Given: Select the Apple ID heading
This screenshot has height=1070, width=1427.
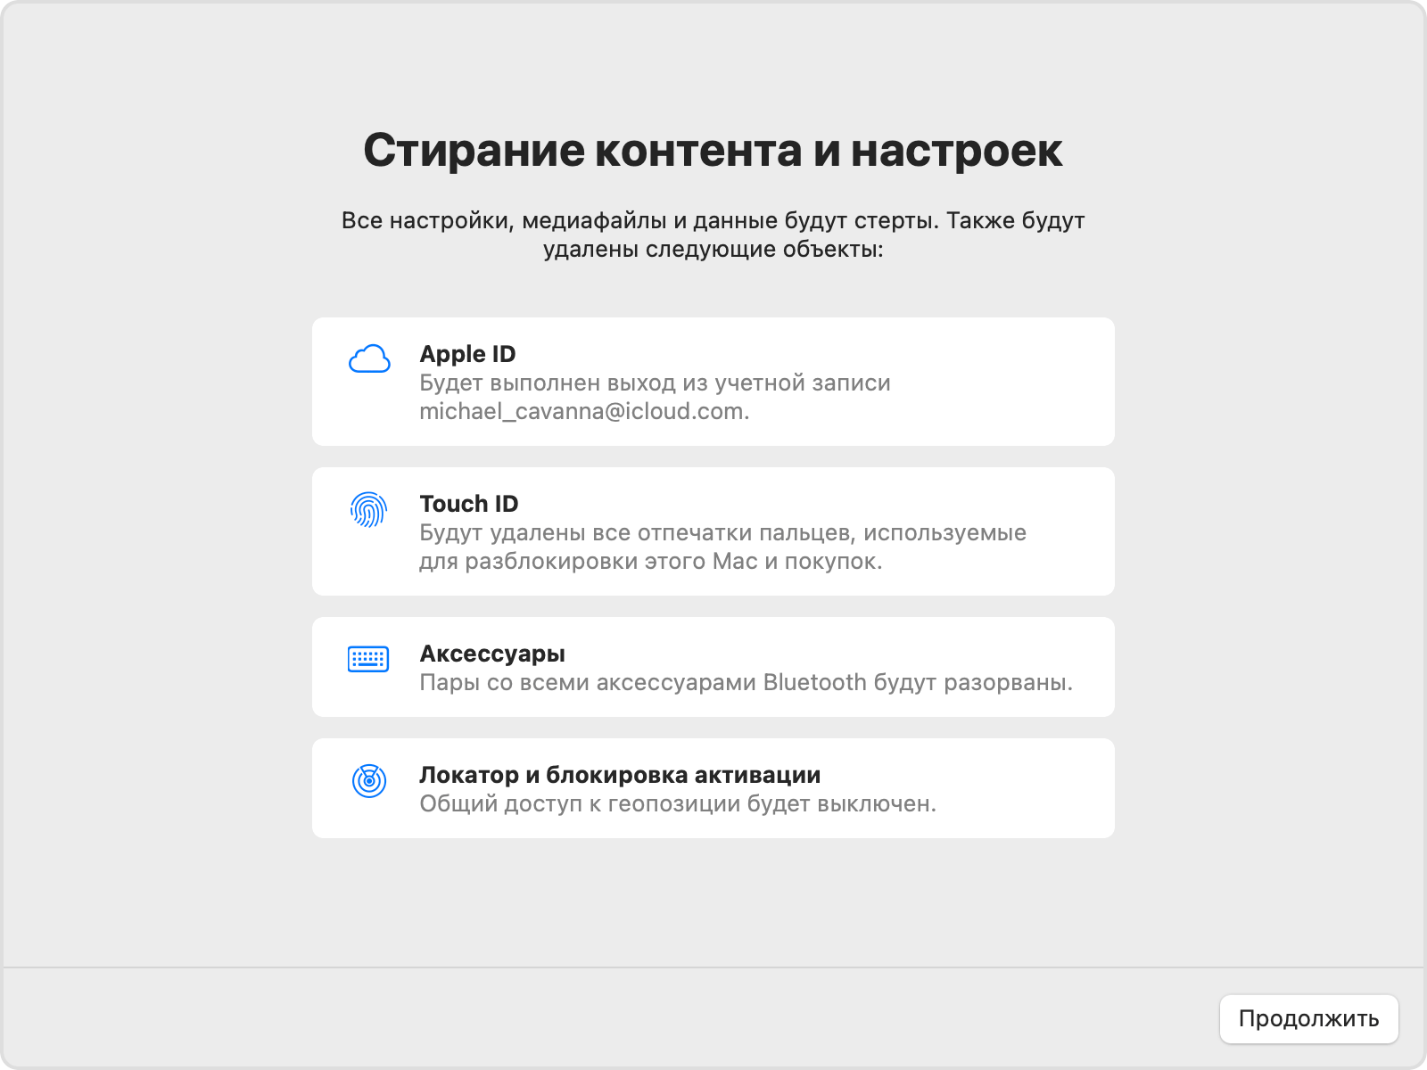Looking at the screenshot, I should tap(467, 354).
